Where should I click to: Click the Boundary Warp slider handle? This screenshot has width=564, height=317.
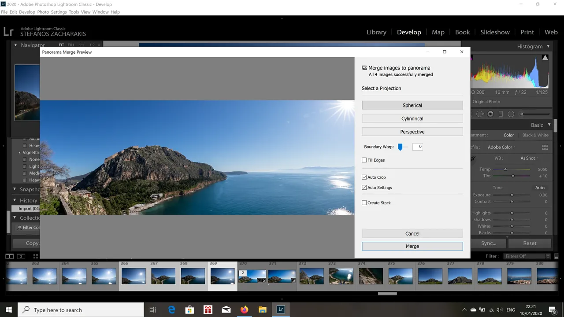pos(400,147)
